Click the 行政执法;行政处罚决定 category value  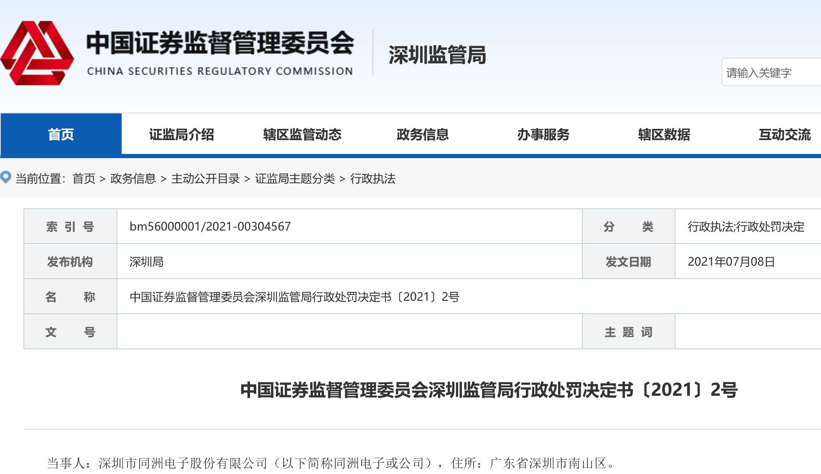tap(746, 226)
